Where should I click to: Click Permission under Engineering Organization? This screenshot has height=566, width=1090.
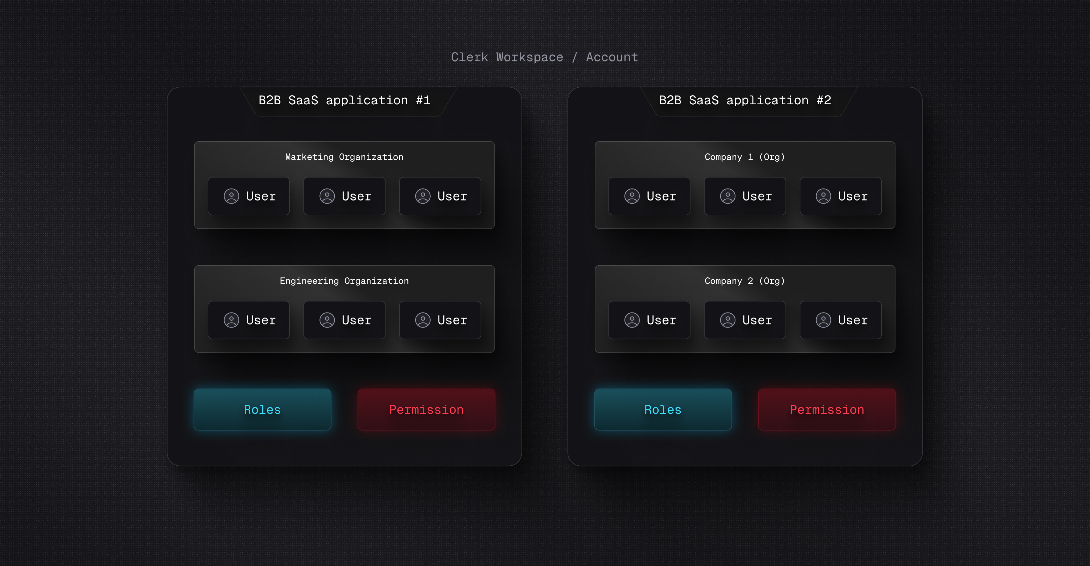[x=426, y=409]
